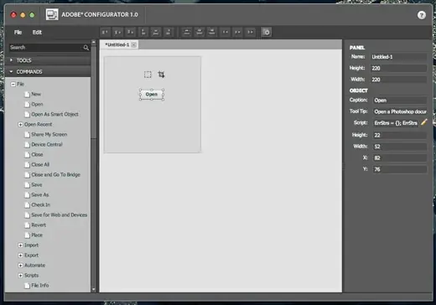Click the commands list scroll-up arrow
436x305 pixels.
tap(94, 43)
